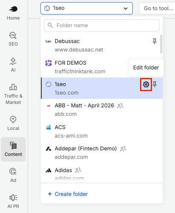Viewport: 175px width, 213px height.
Task: Open the Content toolkit in sidebar
Action: point(13,149)
